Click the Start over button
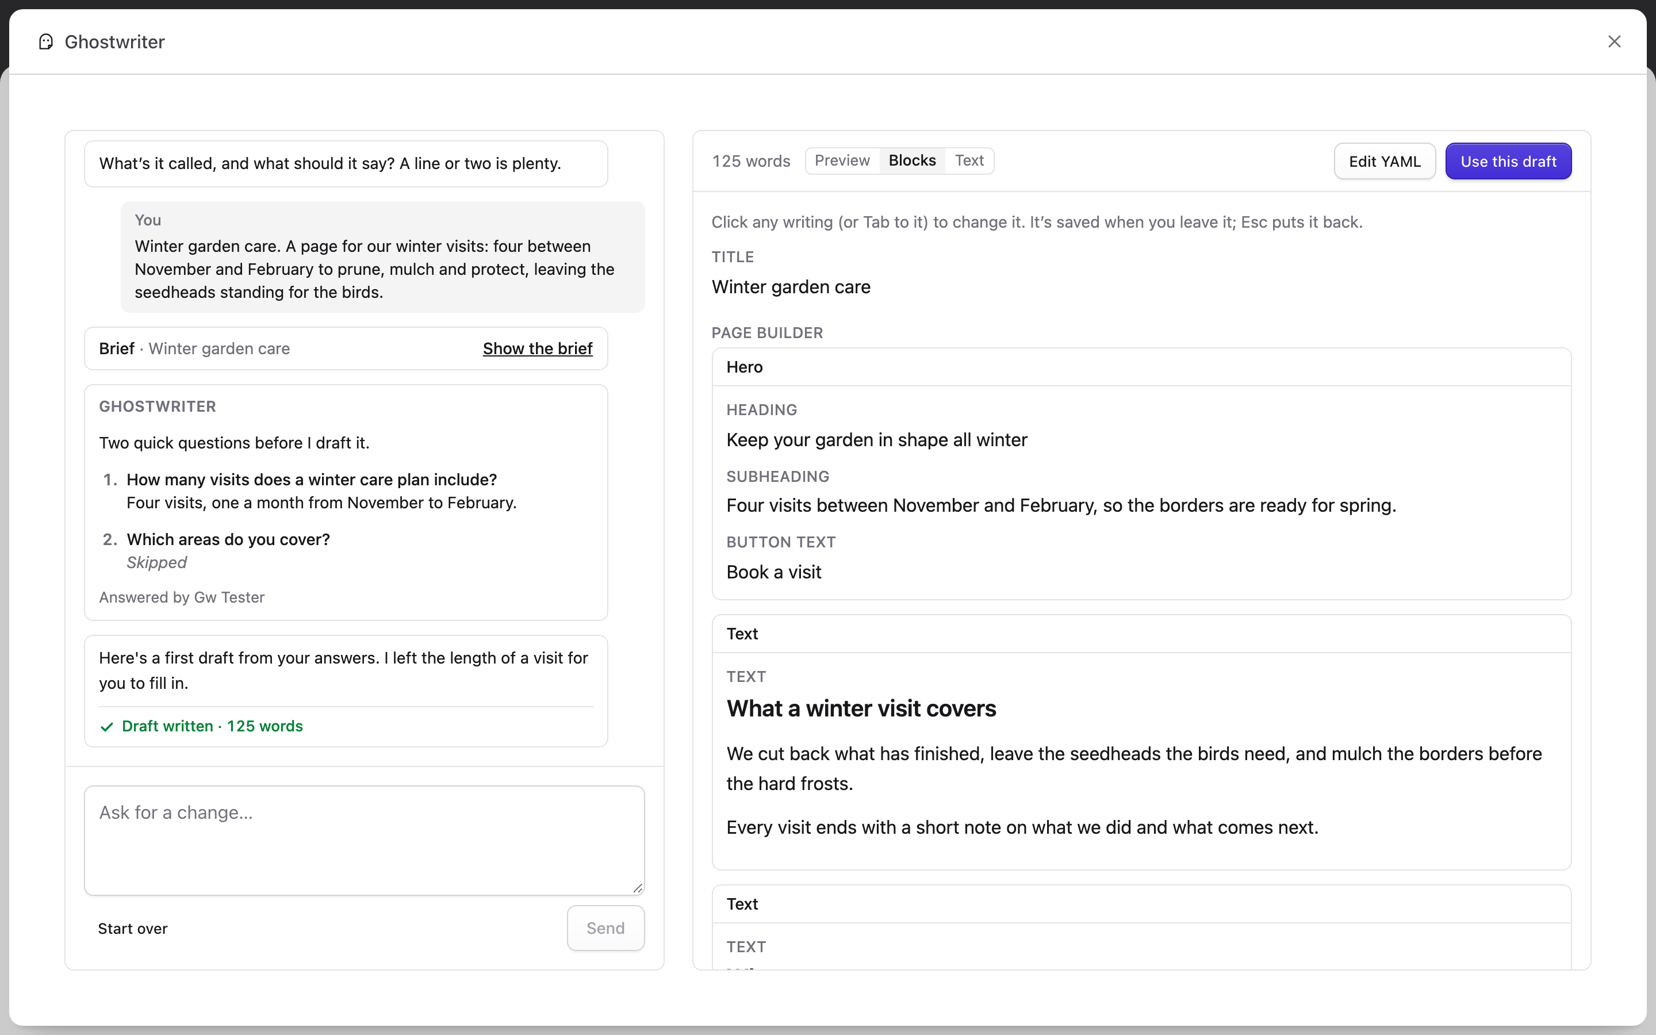Screen dimensions: 1656x1035 (x=133, y=928)
